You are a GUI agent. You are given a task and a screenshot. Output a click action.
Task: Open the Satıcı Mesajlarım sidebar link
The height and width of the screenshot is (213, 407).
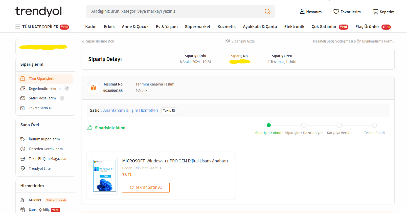pyautogui.click(x=42, y=98)
